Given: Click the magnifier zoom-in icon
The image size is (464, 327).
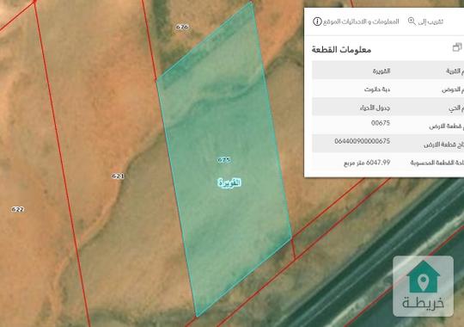Looking at the screenshot, I should coord(412,22).
